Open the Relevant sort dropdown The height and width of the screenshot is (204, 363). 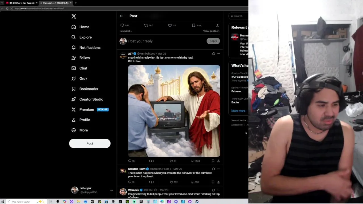(126, 31)
